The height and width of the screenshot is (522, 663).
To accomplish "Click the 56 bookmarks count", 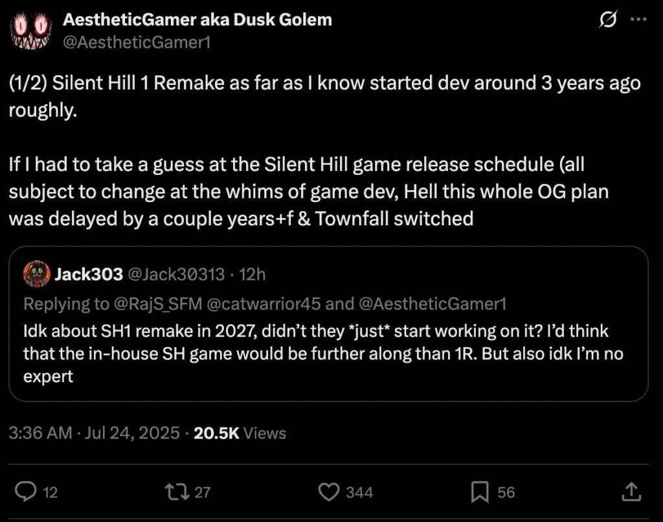I will [506, 492].
